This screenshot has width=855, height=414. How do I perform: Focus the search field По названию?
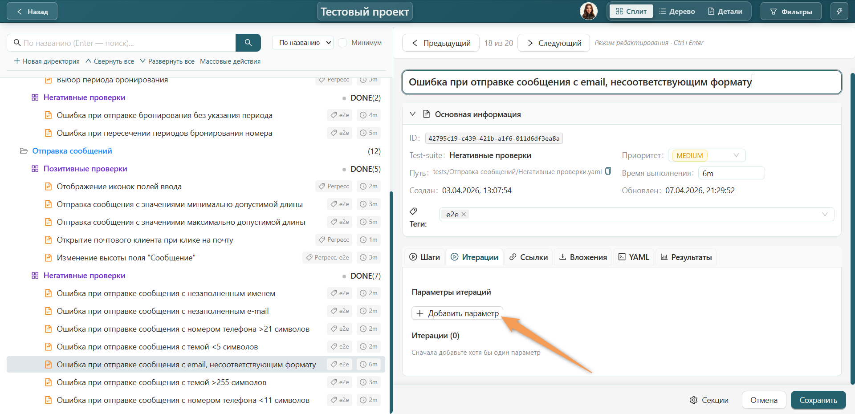121,43
